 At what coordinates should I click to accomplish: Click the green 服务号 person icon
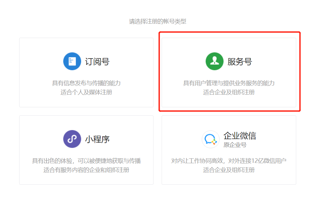pyautogui.click(x=214, y=61)
